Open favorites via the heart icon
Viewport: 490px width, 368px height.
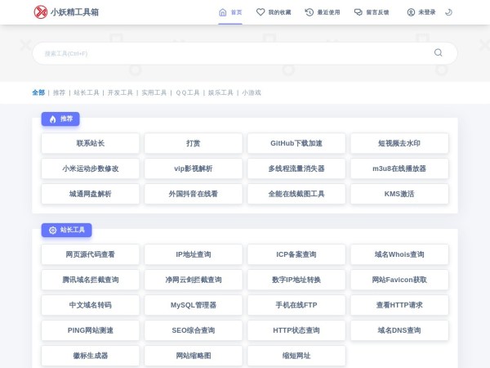(261, 12)
